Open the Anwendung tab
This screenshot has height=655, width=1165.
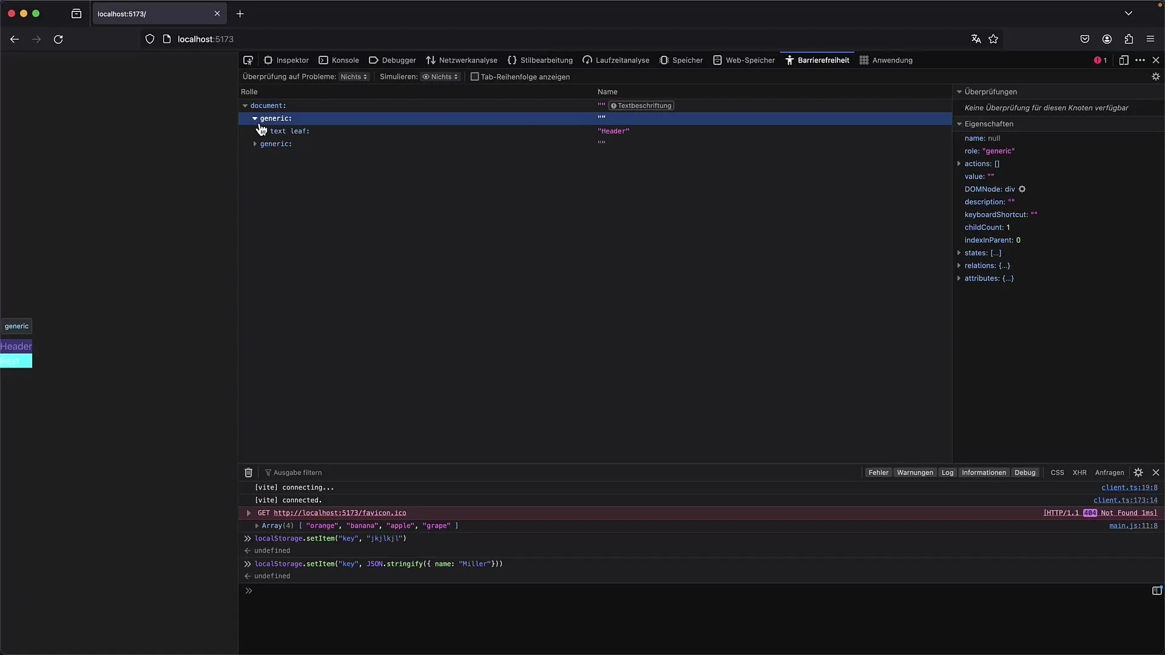(x=886, y=60)
